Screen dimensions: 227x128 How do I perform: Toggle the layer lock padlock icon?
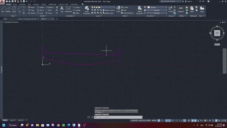96,7
